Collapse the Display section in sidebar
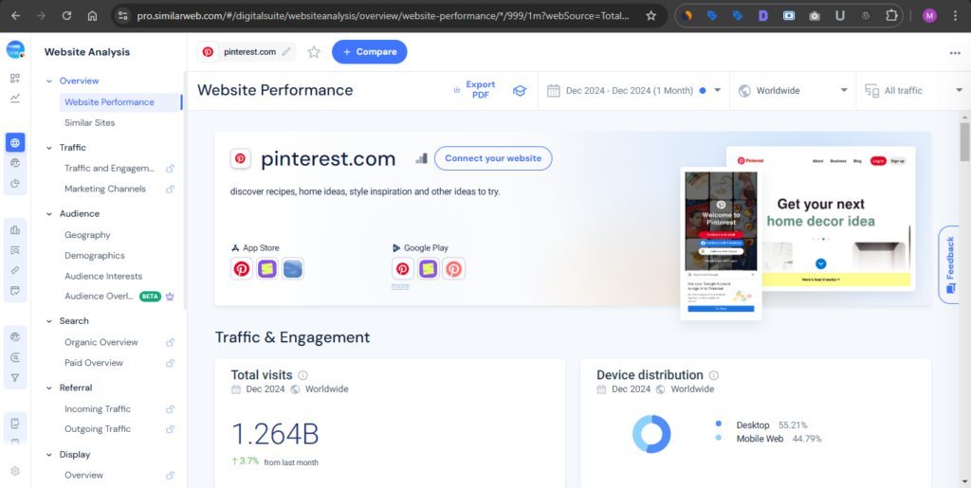Image resolution: width=971 pixels, height=488 pixels. (x=49, y=455)
